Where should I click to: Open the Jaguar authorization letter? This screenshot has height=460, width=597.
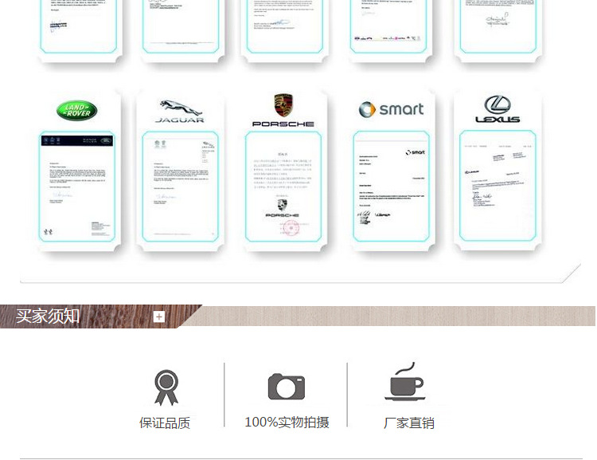(x=180, y=187)
